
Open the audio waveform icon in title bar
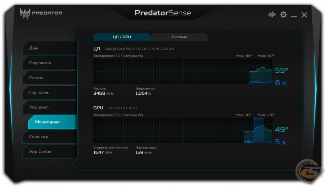point(272,14)
